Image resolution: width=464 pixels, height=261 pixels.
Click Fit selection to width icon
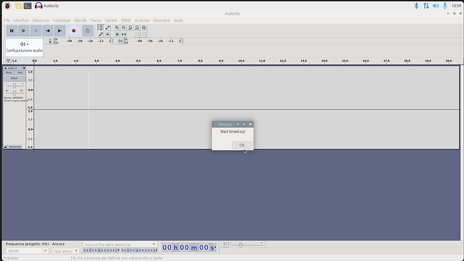[130, 28]
